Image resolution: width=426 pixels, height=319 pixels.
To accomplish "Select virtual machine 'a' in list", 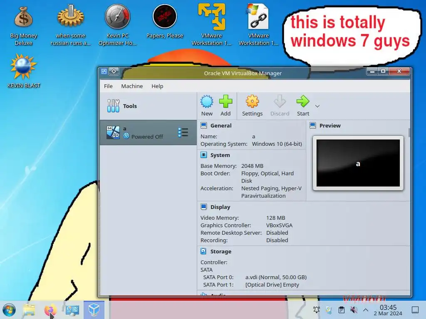I will pyautogui.click(x=148, y=133).
